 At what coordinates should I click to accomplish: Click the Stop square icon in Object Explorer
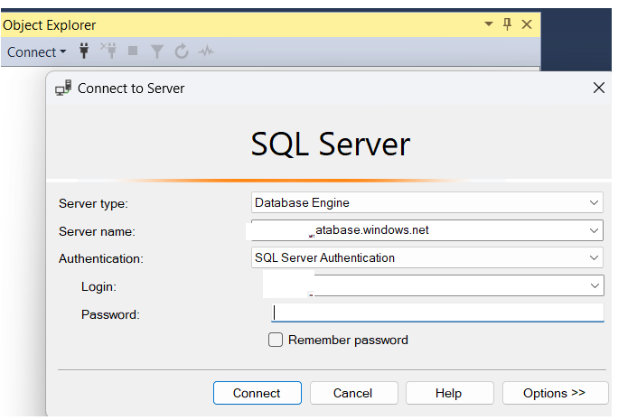(x=133, y=51)
